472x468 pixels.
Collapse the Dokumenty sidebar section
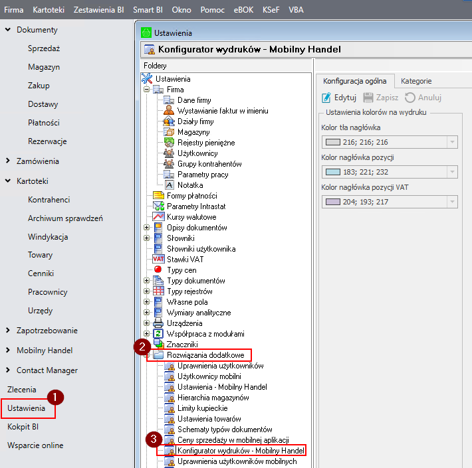coord(8,30)
